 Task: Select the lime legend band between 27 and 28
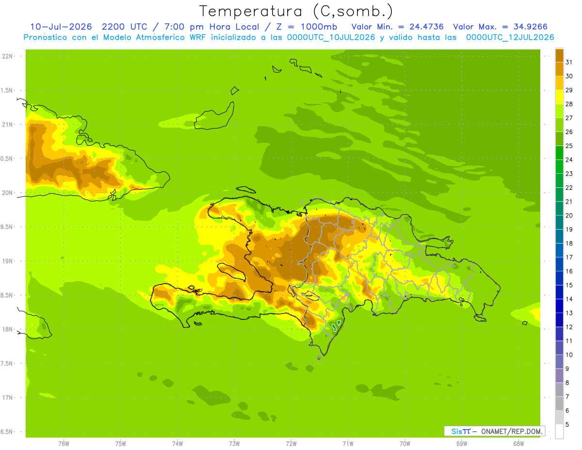(559, 111)
